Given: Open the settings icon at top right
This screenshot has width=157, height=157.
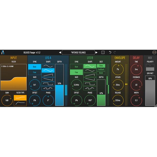Looking at the screenshot, I should [x=154, y=52].
